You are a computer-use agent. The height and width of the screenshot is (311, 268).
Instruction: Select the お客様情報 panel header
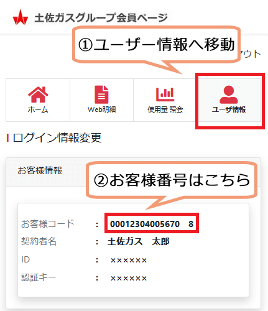click(40, 170)
